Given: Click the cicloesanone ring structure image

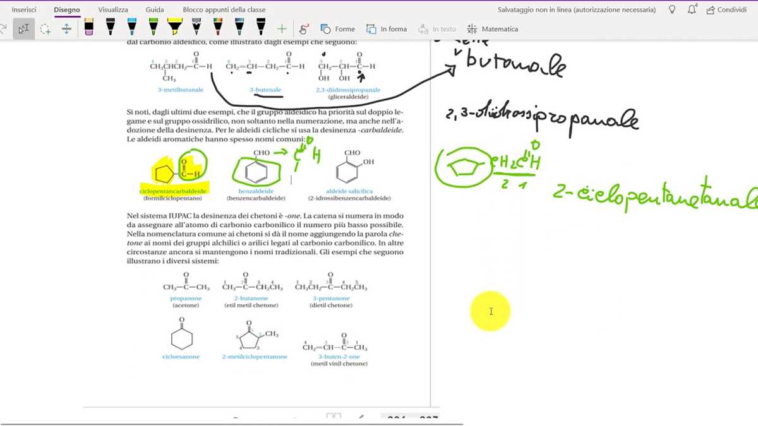Looking at the screenshot, I should click(x=182, y=334).
